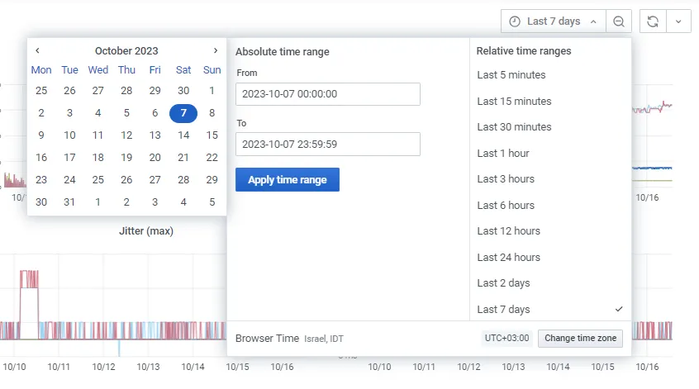Select Last 24 hours range
This screenshot has width=699, height=389.
pos(509,257)
